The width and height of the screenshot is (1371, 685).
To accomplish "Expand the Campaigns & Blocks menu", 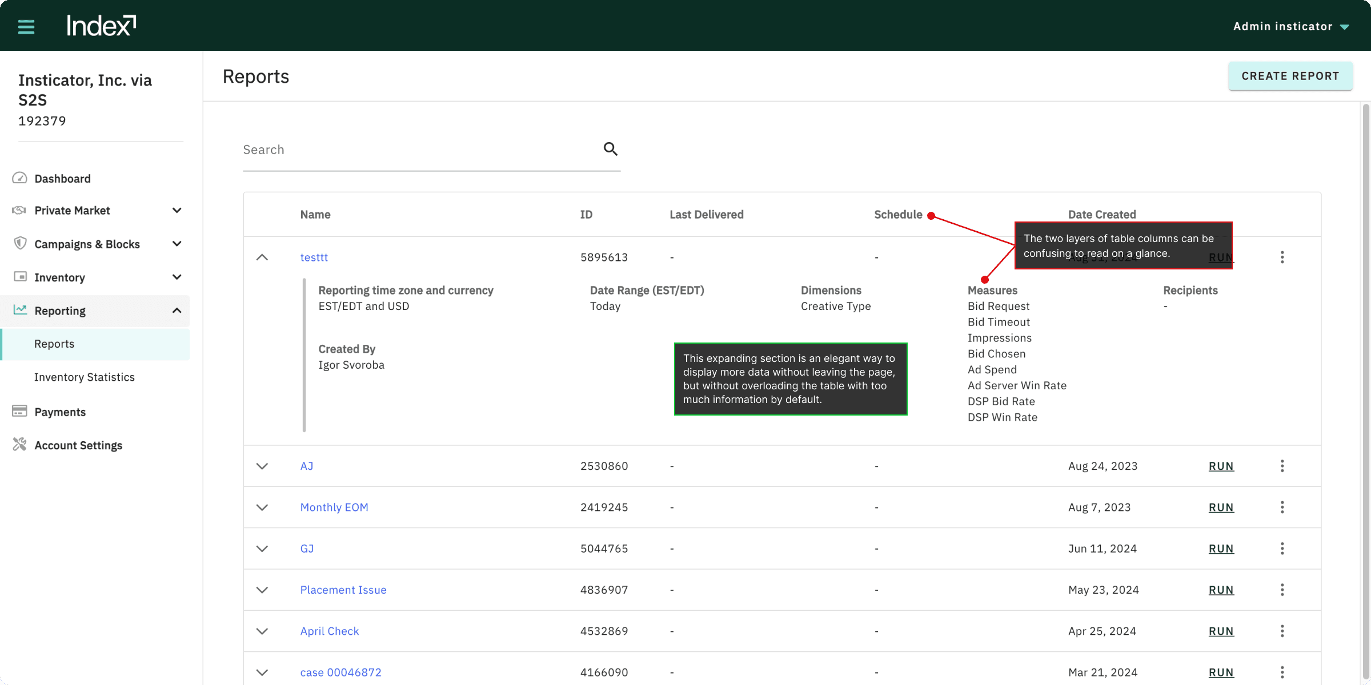I will tap(177, 244).
